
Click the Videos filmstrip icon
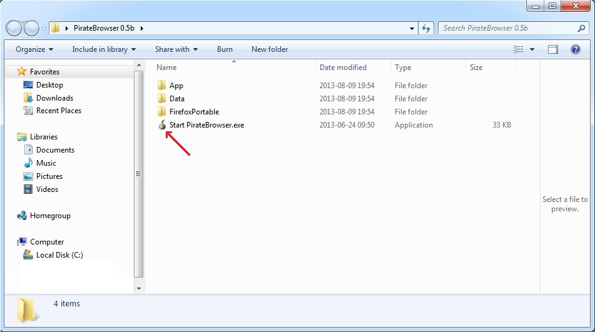28,189
